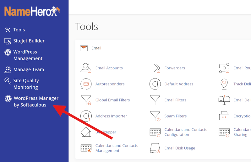This screenshot has height=162, width=251.
Task: Open the Default Address link
Action: point(179,84)
